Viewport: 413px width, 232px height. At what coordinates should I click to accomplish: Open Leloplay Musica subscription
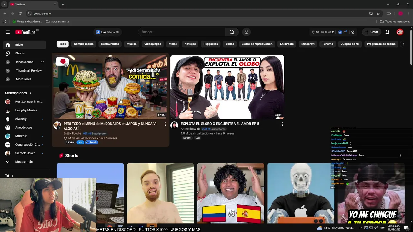pos(24,110)
